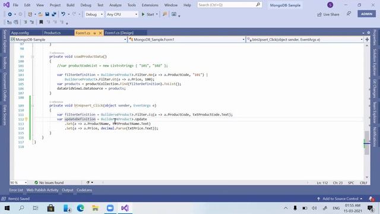Open Zoom from the taskbar
The width and height of the screenshot is (380, 214).
pos(110,208)
